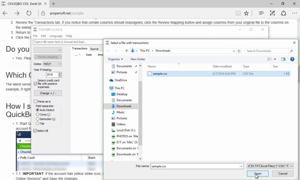Add page to favorites star
This screenshot has width=300, height=180.
[x=246, y=13]
